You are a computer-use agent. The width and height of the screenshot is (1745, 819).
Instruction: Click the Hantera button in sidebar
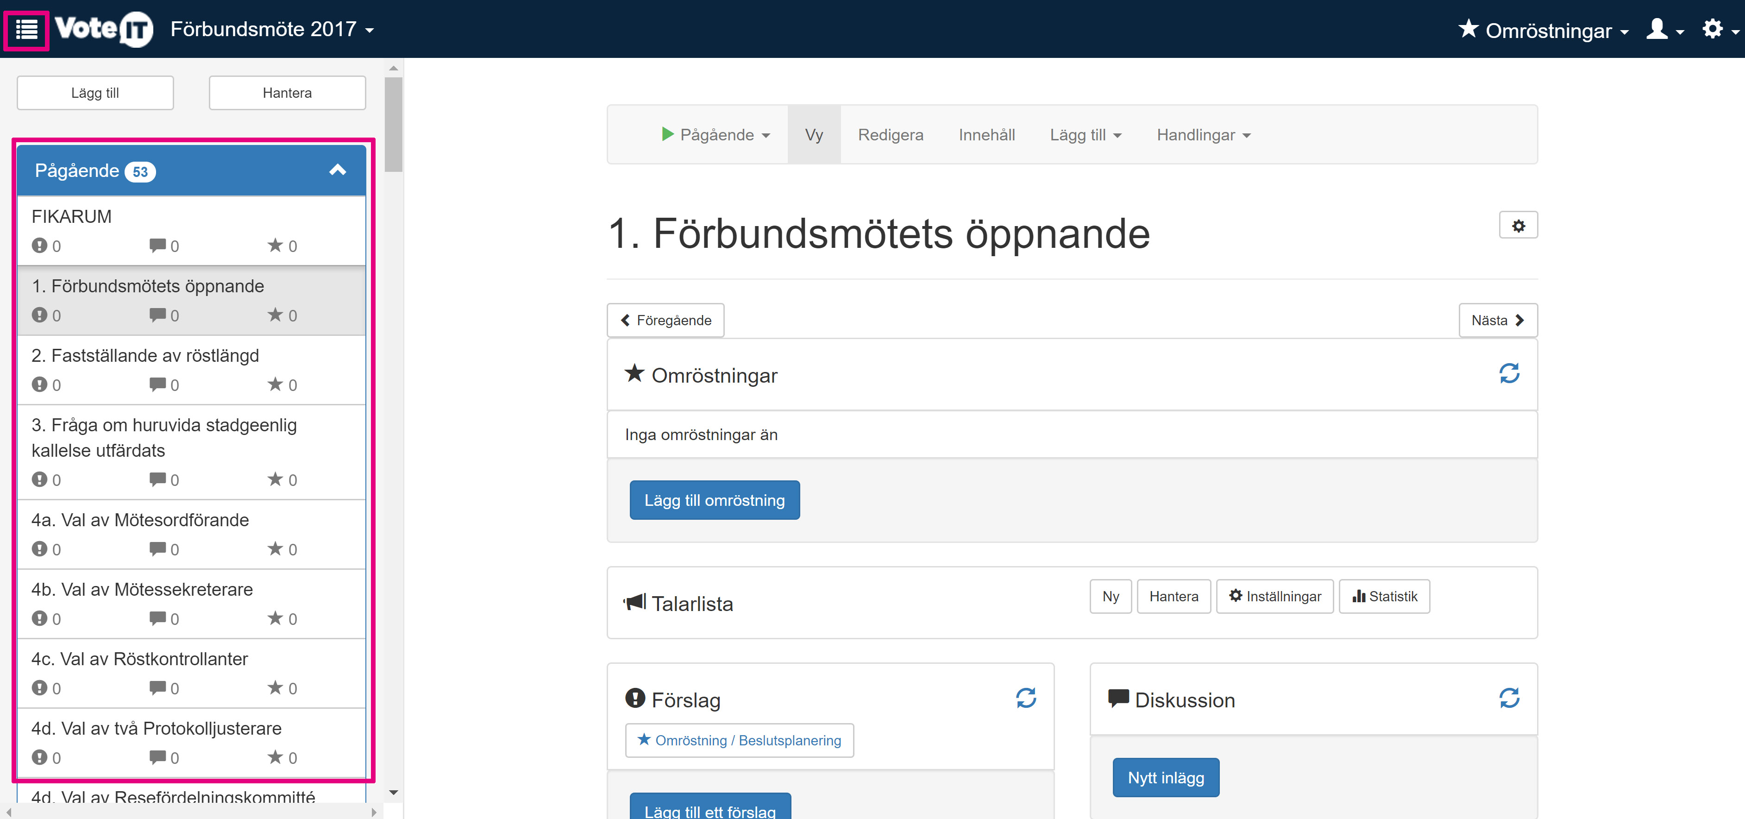point(287,93)
